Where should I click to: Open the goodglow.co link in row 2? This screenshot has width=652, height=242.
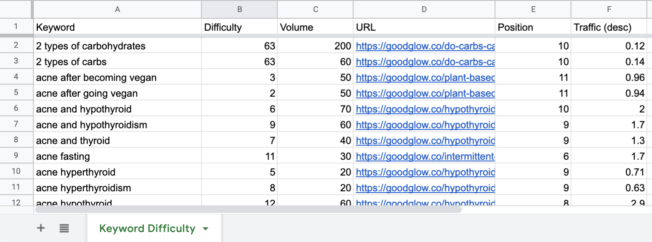pos(425,46)
